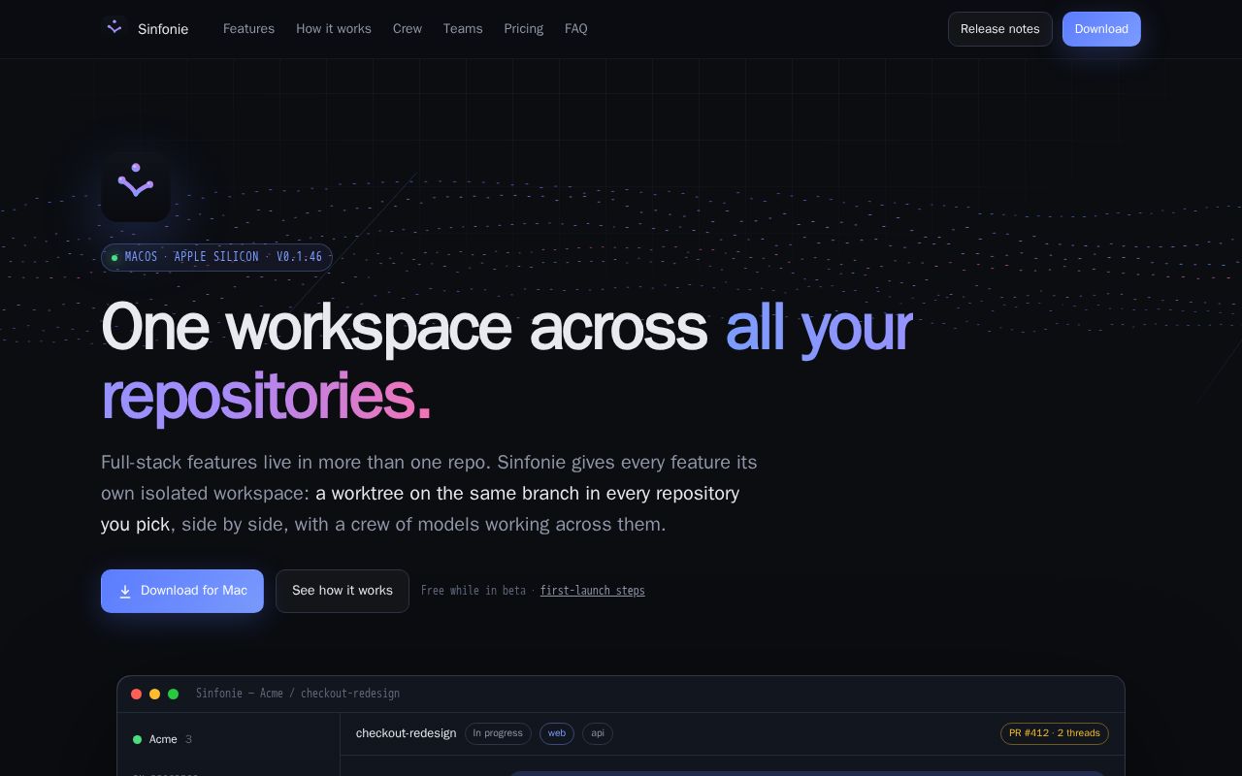Click the green status dot in version badge
This screenshot has height=776, width=1242.
(114, 258)
